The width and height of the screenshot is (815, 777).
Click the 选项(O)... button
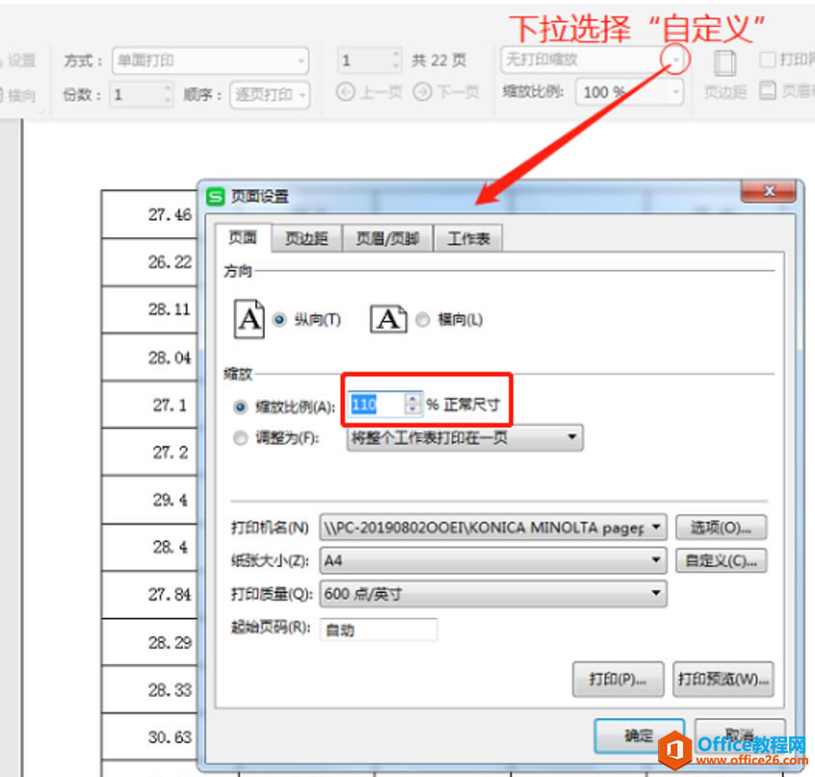[721, 527]
